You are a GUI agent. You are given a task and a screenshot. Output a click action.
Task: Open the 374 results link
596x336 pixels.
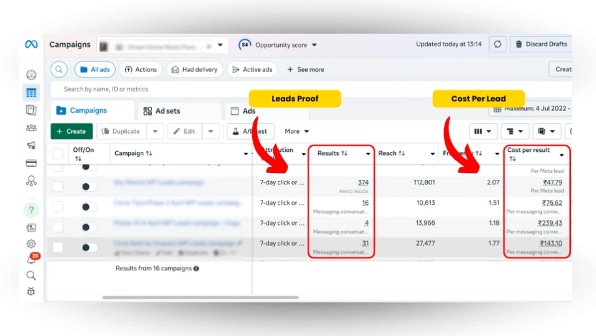tap(363, 182)
